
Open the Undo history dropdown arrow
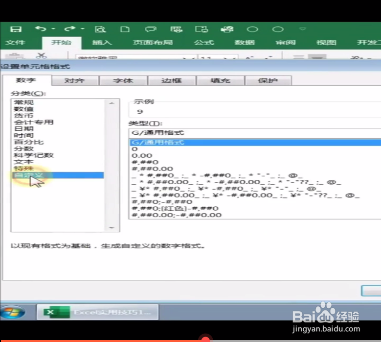[x=53, y=29]
